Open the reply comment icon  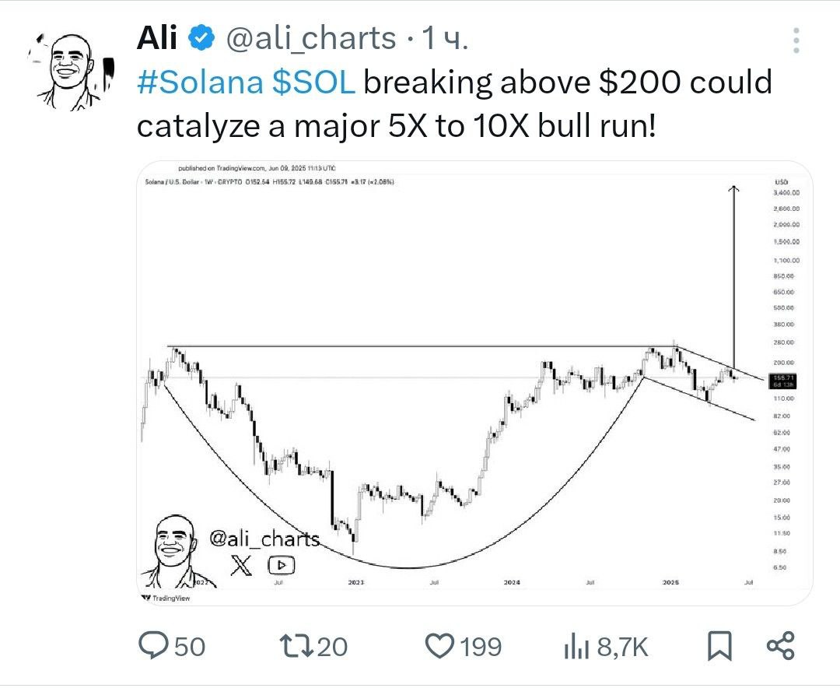point(154,645)
